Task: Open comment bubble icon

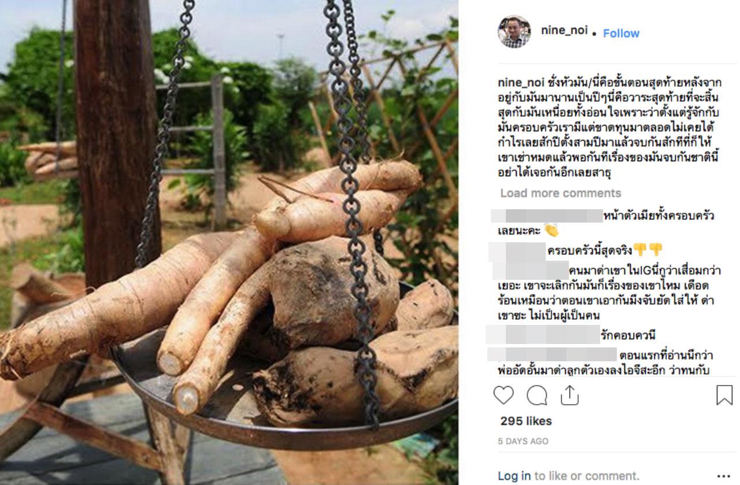Action: click(536, 395)
